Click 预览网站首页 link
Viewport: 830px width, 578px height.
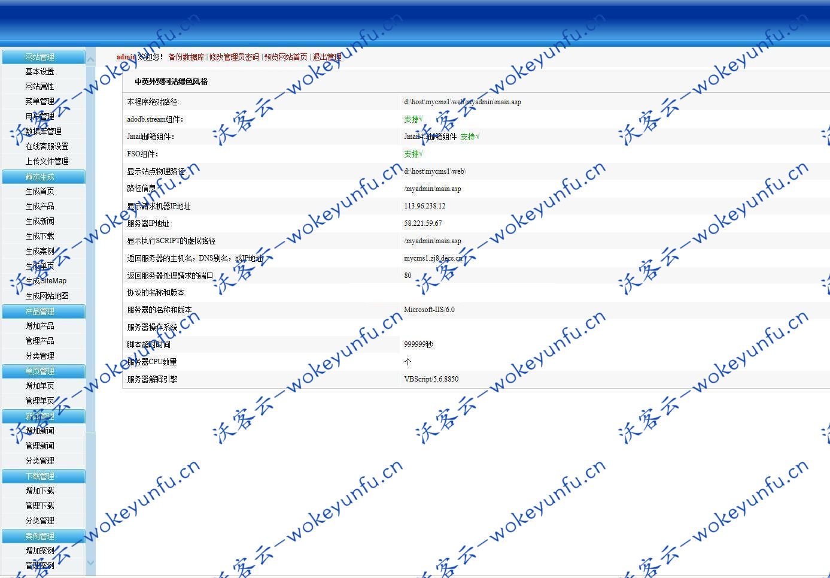[x=286, y=57]
